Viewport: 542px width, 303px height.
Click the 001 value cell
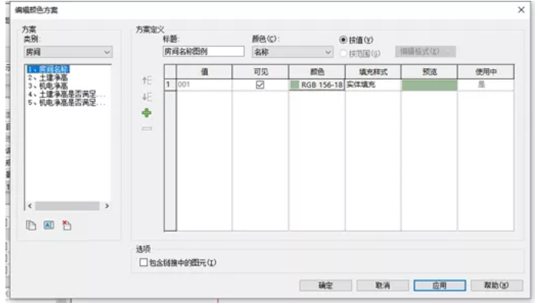[x=204, y=85]
